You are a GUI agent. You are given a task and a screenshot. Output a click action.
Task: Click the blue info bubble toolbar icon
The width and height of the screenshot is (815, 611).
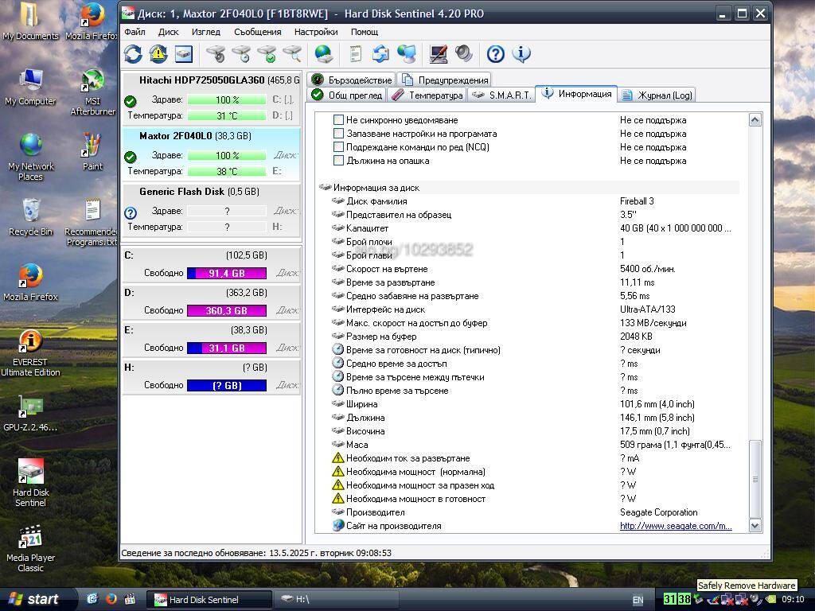point(521,53)
